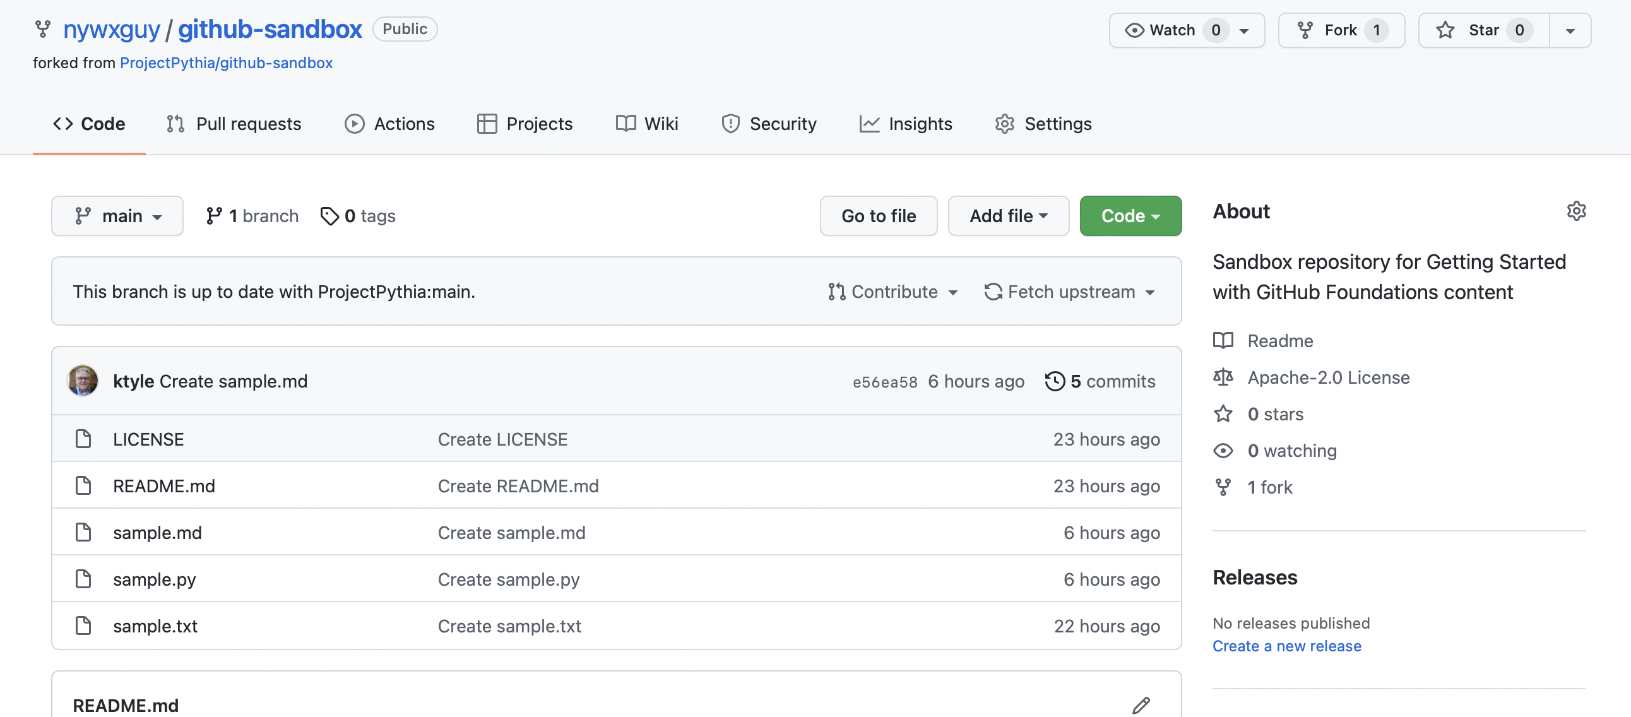Click the branch icon next to 1 branch
The width and height of the screenshot is (1631, 717).
[214, 216]
